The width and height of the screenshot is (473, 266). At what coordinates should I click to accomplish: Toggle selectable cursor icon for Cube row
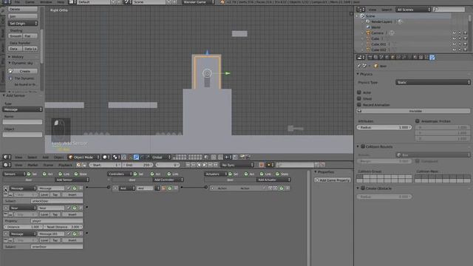tap(460, 38)
